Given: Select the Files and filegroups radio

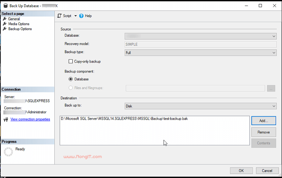Looking at the screenshot, I should pyautogui.click(x=71, y=88).
